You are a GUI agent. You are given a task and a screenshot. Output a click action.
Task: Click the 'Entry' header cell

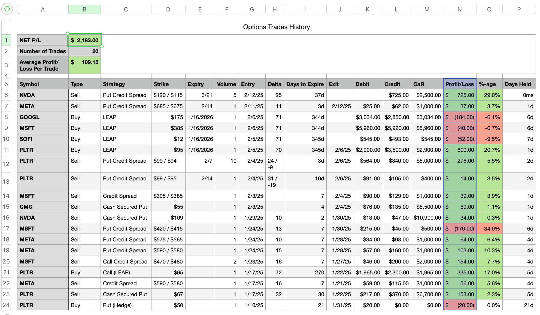tap(252, 84)
